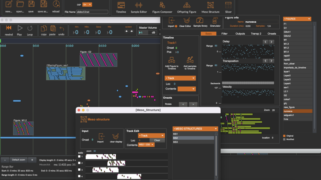Open Contents dropdown in Timeline panel

tap(187, 89)
